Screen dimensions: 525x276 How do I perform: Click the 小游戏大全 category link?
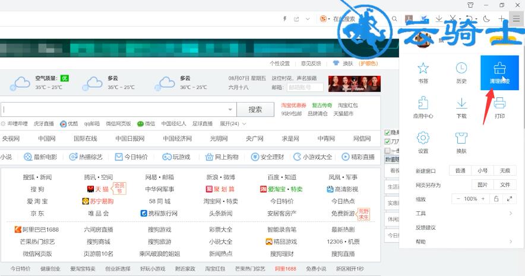tap(313, 157)
